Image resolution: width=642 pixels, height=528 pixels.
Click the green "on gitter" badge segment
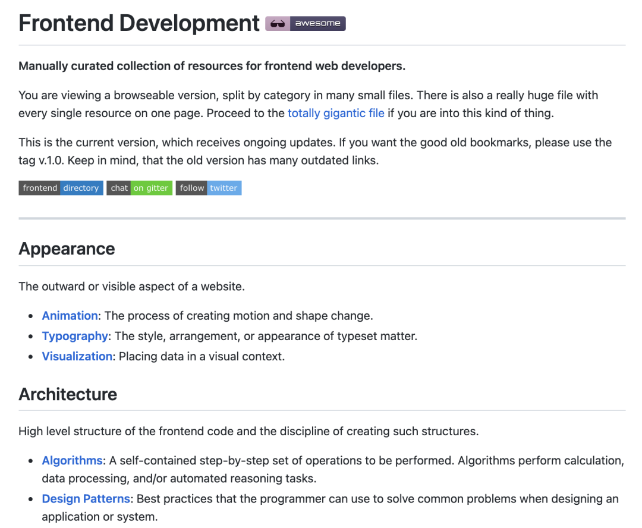(153, 188)
